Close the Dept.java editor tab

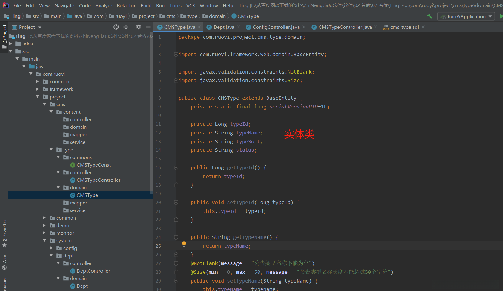[x=238, y=27]
